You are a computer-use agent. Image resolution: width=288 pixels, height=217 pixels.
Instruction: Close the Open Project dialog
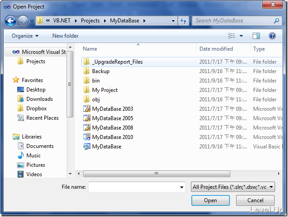pyautogui.click(x=273, y=4)
